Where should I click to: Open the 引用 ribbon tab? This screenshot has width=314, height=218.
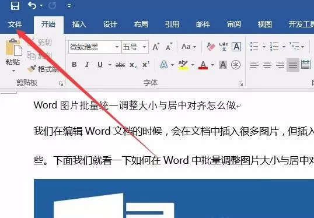(x=172, y=24)
